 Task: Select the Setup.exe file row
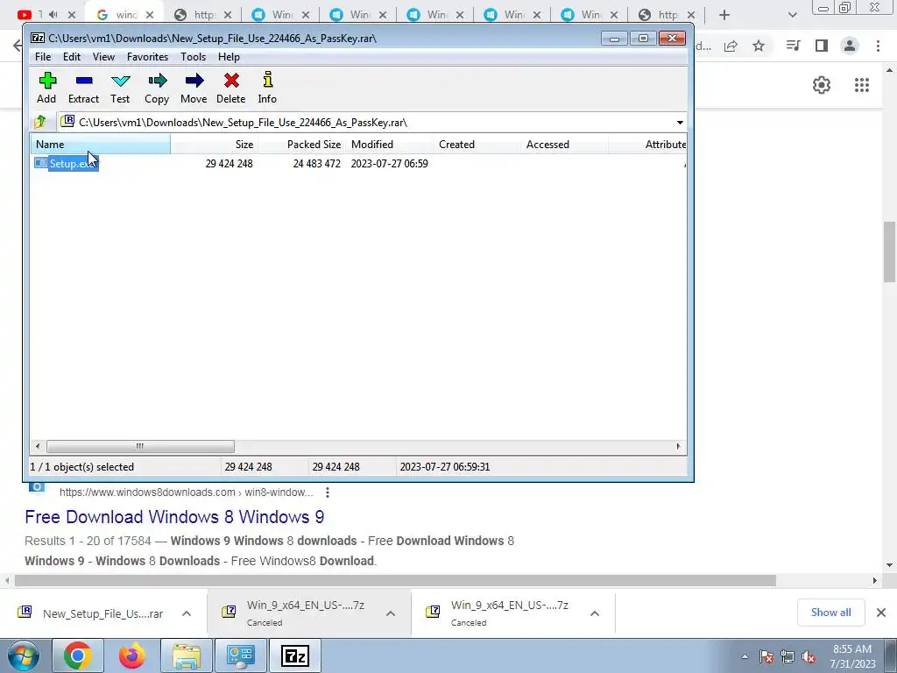pyautogui.click(x=358, y=164)
